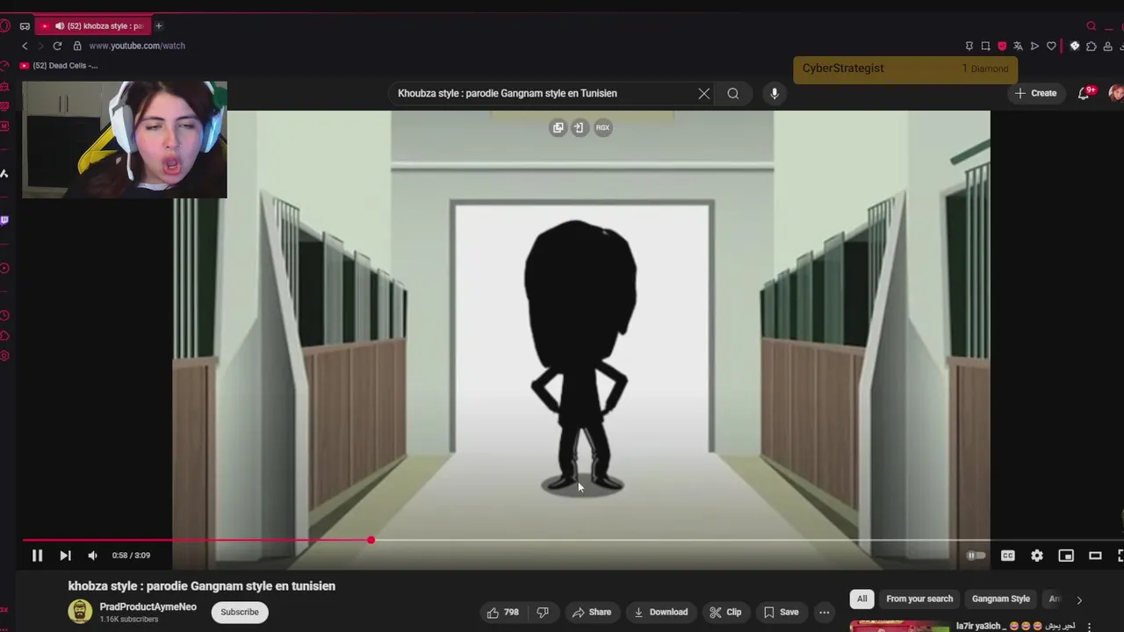Open the more actions three-dot menu
The height and width of the screenshot is (632, 1124).
click(x=824, y=612)
